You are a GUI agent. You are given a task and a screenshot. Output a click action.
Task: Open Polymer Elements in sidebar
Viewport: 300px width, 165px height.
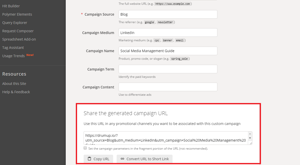[x=17, y=14]
